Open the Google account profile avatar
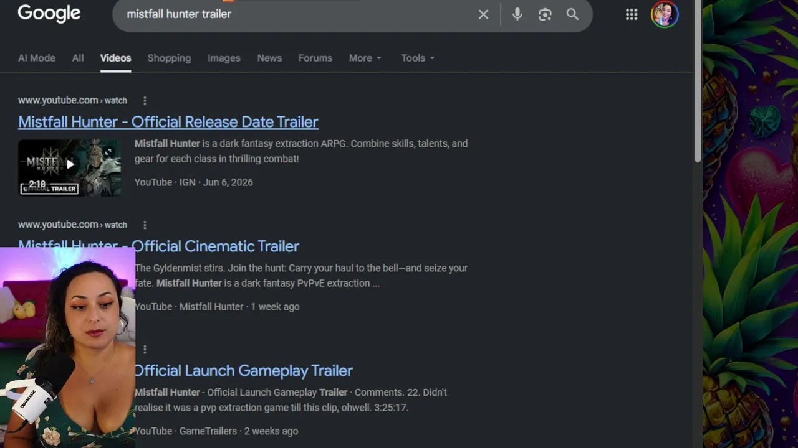The image size is (798, 448). point(665,14)
